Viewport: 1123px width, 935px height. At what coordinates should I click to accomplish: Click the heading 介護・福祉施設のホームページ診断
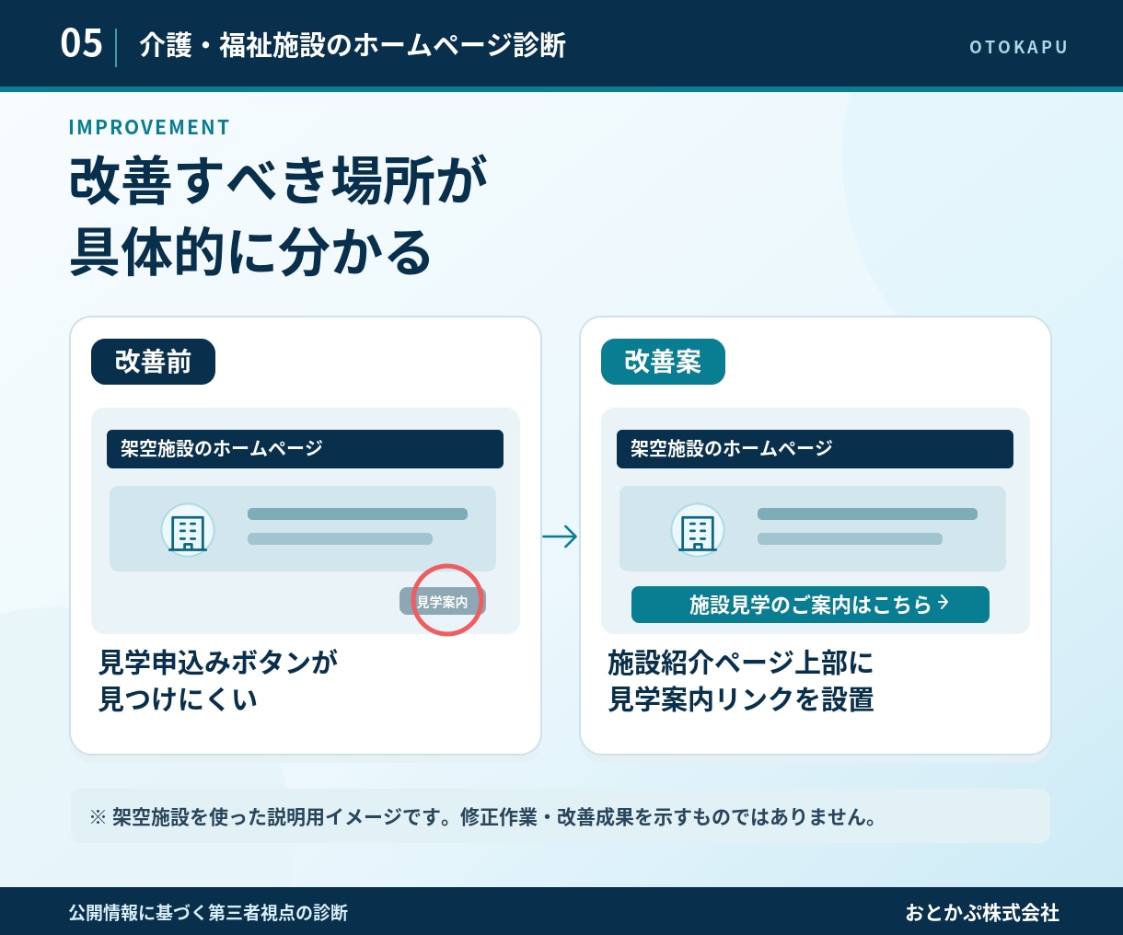tap(353, 45)
